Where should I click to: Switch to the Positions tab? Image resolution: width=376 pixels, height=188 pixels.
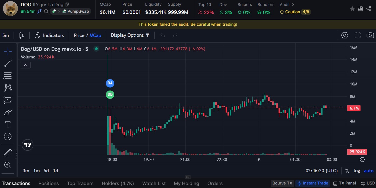(x=49, y=183)
